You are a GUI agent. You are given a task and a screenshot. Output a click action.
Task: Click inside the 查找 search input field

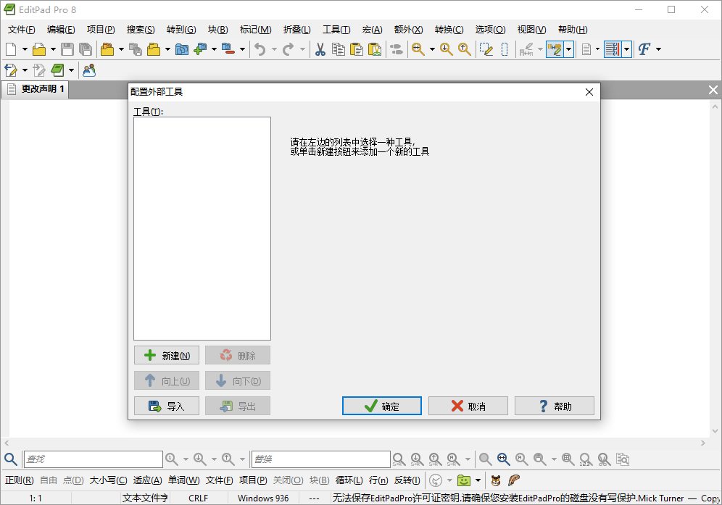(93, 459)
